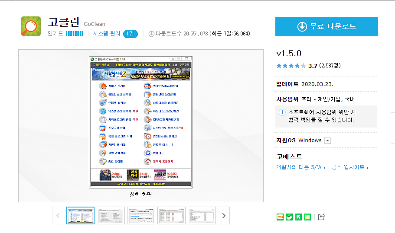
Task: Share to Naver blog icon
Action: [280, 217]
